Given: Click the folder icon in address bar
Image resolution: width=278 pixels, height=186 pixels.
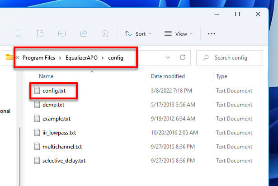Looking at the screenshot, I should click(x=9, y=57).
